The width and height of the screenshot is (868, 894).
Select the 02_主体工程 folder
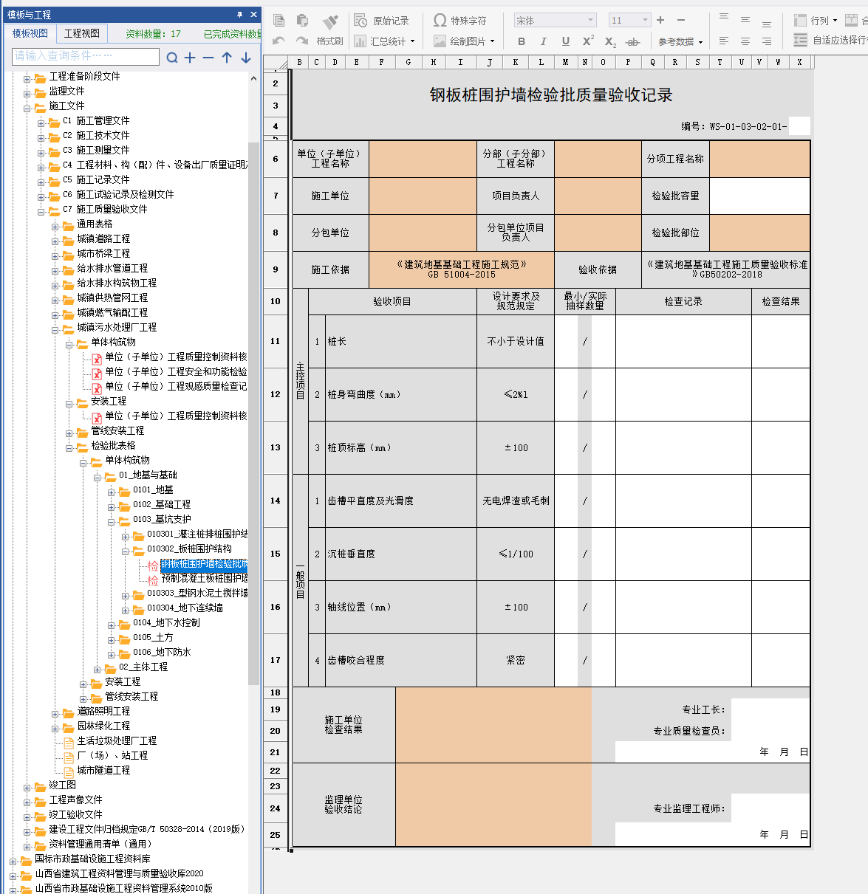click(x=143, y=667)
